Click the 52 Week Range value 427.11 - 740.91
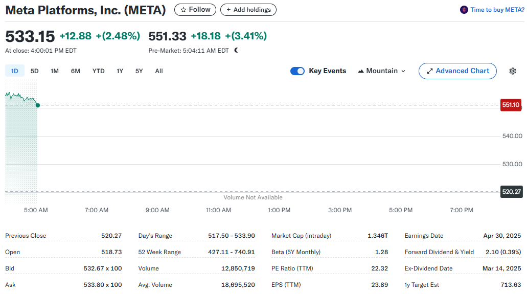The image size is (527, 294). tap(232, 252)
